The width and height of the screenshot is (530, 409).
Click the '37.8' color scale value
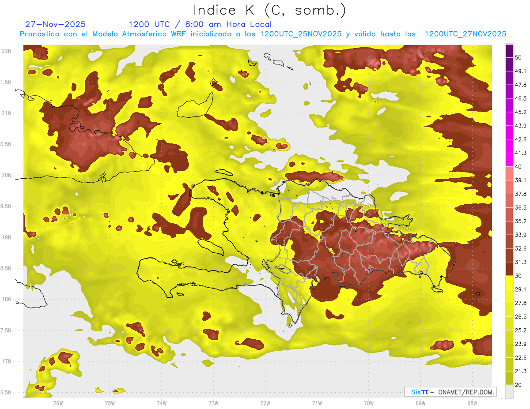tap(521, 194)
